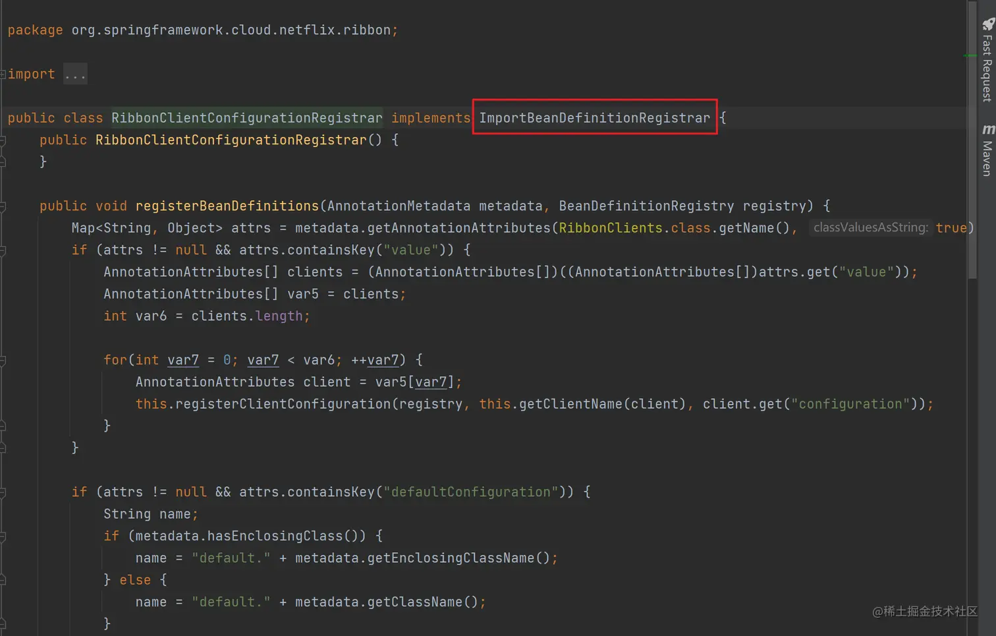
Task: Click the registerClientConfiguration method call
Action: [283, 404]
